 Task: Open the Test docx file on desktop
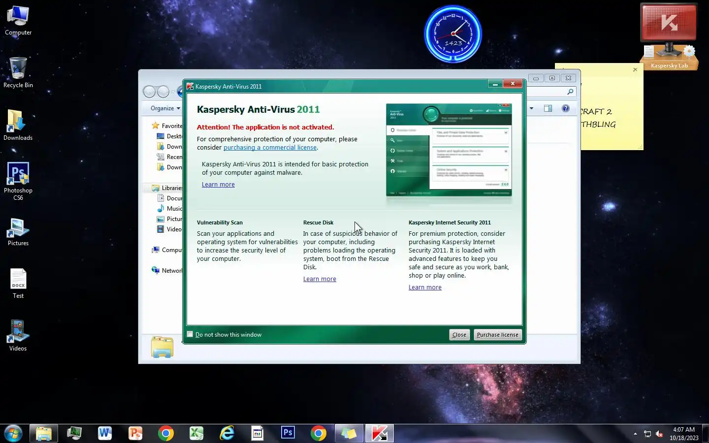[x=18, y=284]
